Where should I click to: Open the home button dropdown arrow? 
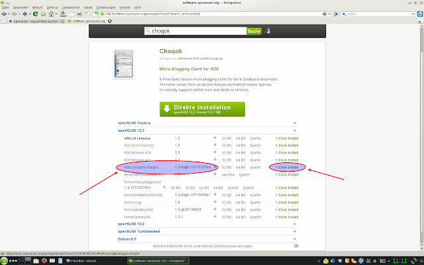point(56,14)
